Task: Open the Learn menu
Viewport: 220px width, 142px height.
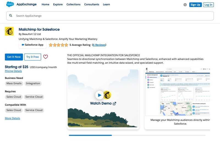Action: pos(106,4)
